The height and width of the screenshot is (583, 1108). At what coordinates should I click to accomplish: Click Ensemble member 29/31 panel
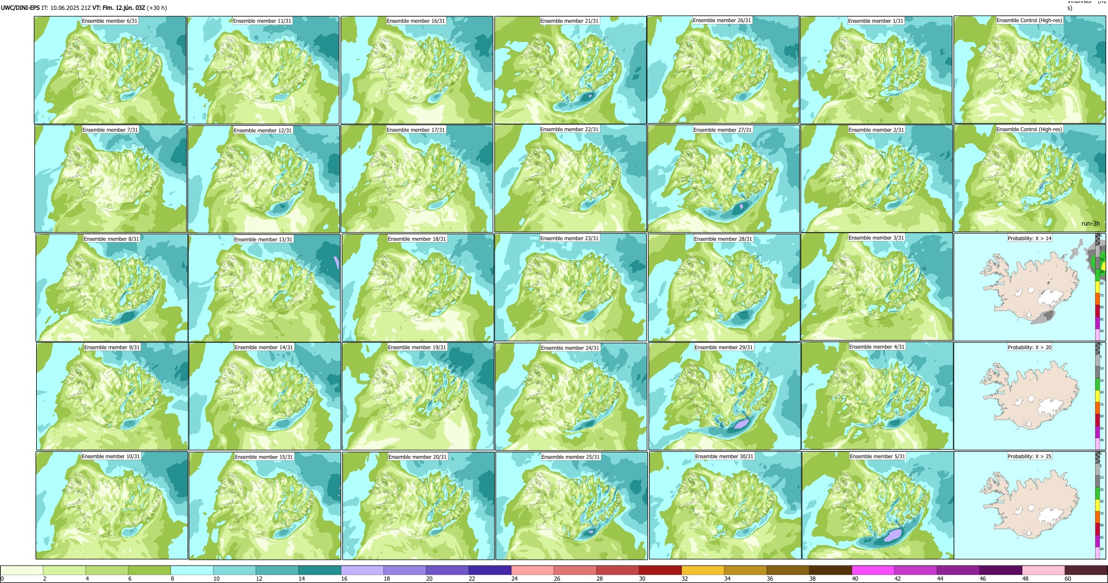(x=725, y=396)
